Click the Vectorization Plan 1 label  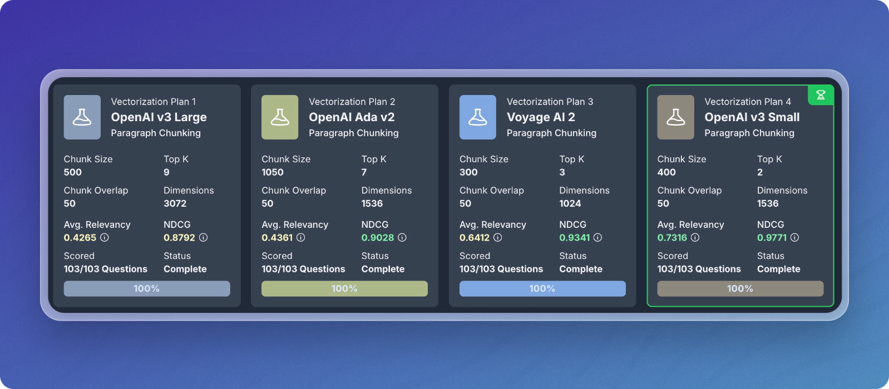[154, 102]
